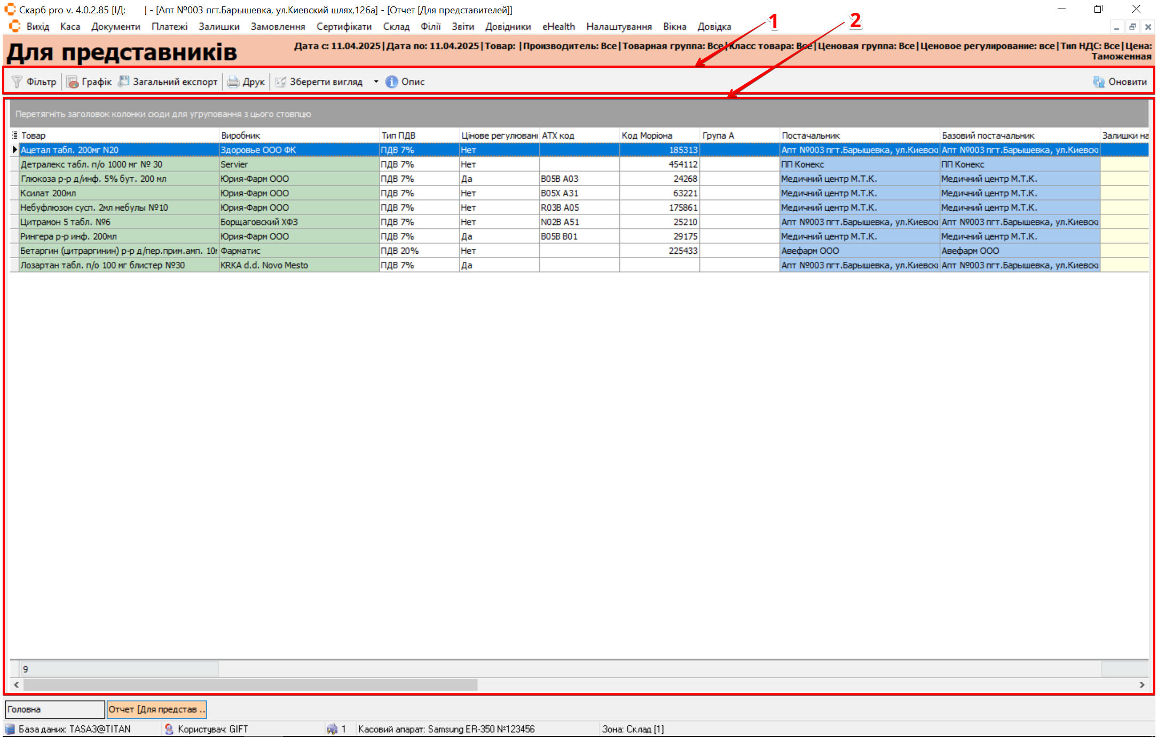This screenshot has width=1158, height=737.
Task: Click the Друк printer icon
Action: point(233,82)
